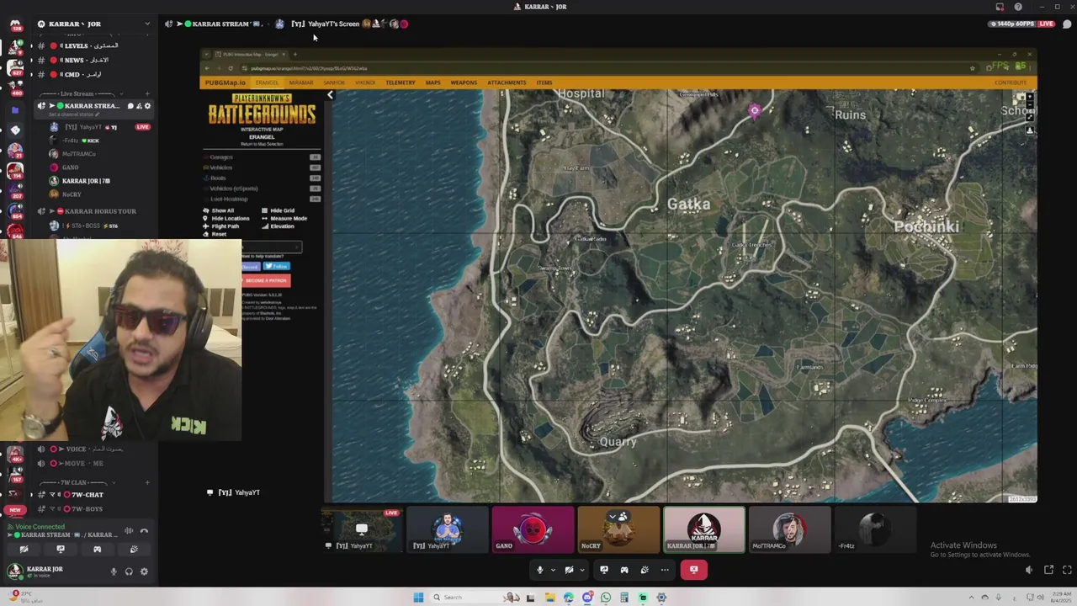
Task: Open soundboard from voice panel
Action: pyautogui.click(x=134, y=550)
